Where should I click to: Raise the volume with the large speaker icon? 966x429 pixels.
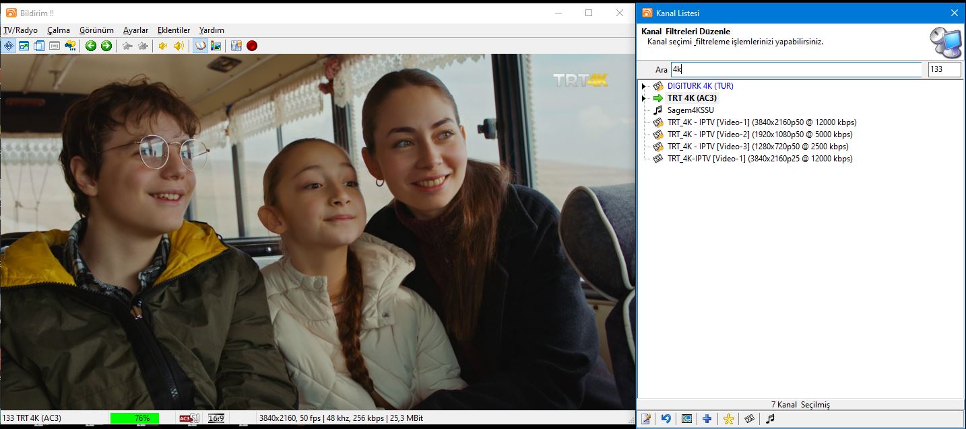click(179, 46)
